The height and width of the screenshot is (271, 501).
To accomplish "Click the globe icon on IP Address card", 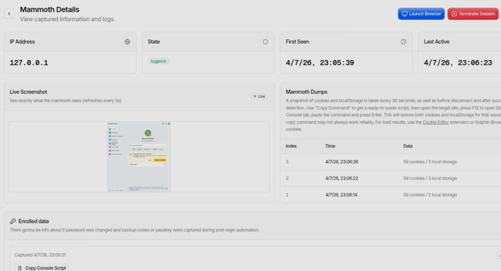I will pyautogui.click(x=127, y=42).
